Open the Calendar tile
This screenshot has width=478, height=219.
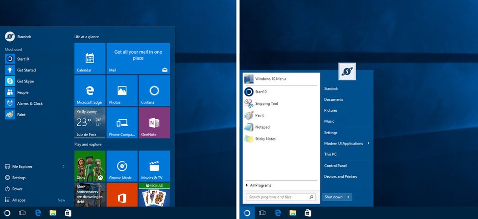(90, 59)
